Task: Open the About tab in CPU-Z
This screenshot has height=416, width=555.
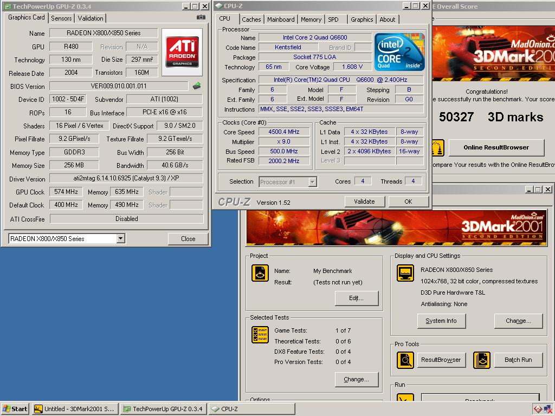Action: point(387,19)
